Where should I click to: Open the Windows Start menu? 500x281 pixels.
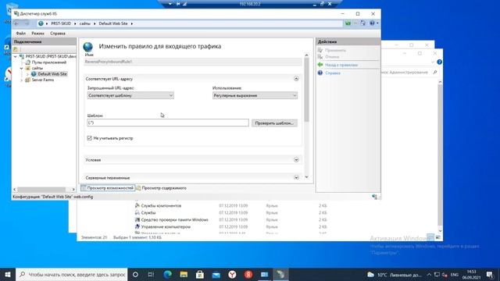[x=8, y=274]
